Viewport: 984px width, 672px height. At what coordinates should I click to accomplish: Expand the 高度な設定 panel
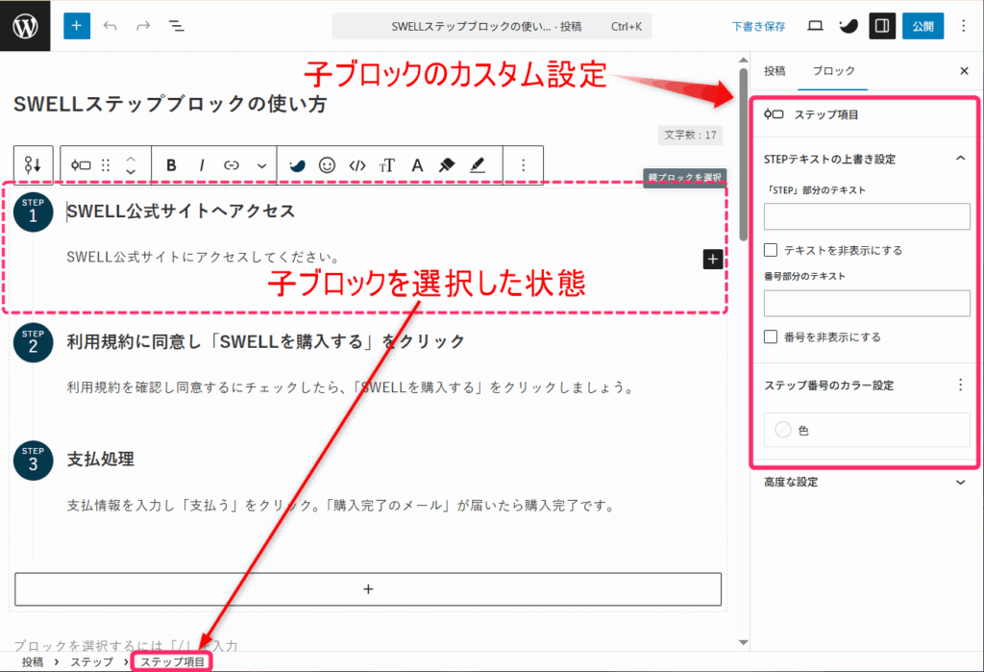(959, 483)
